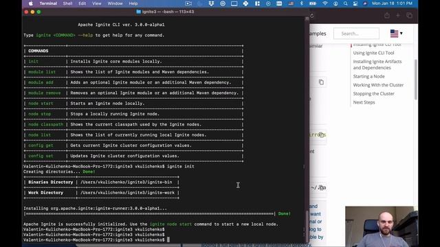Open the battery status icon

313,3
